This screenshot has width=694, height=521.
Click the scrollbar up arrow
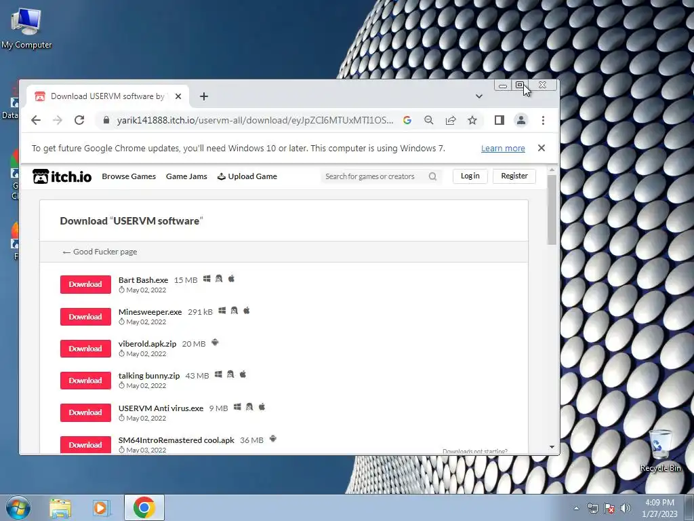552,170
